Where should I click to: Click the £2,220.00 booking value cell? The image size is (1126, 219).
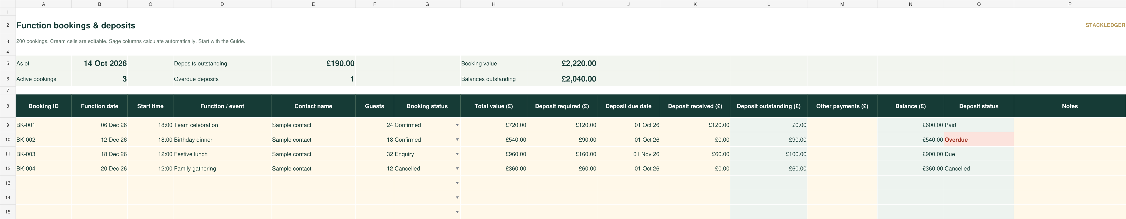pyautogui.click(x=562, y=63)
